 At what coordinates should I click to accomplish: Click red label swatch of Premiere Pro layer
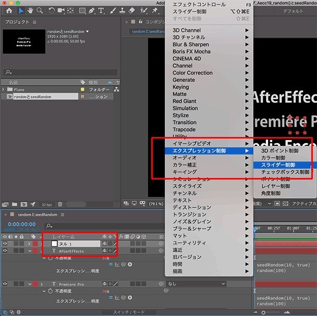[35, 284]
